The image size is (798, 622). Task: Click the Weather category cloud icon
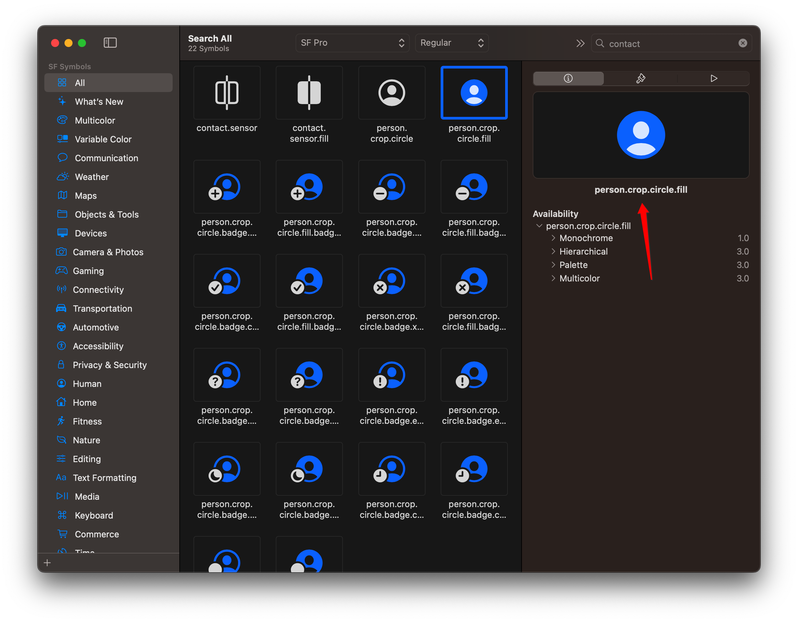(x=62, y=177)
